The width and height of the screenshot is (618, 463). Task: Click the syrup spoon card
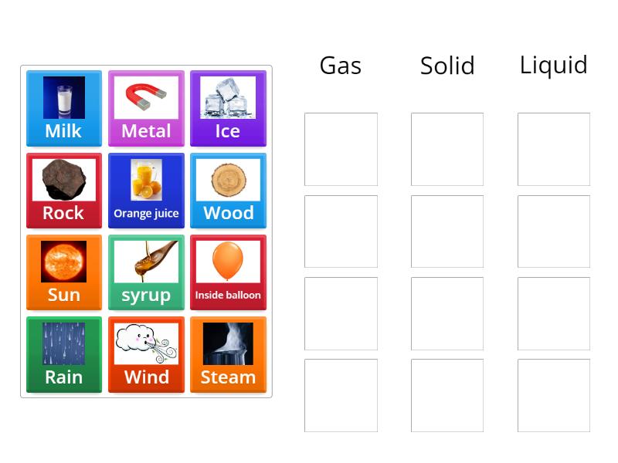click(x=146, y=272)
